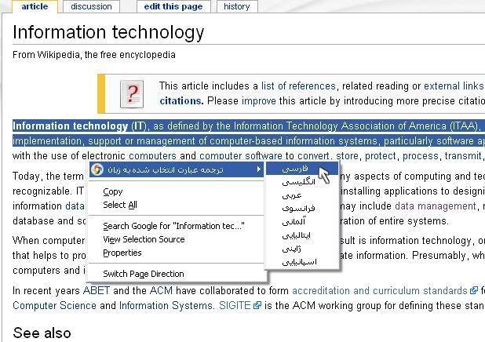The image size is (485, 342).
Task: Follow the SIGITE link
Action: tap(235, 305)
